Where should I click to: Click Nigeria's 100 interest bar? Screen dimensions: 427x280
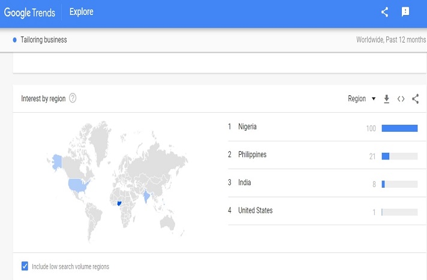tap(399, 128)
